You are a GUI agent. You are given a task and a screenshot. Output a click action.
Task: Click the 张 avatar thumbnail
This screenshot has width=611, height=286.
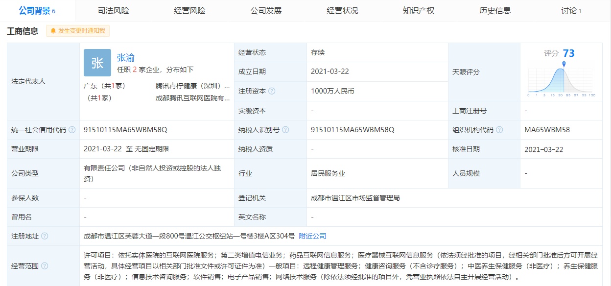[97, 63]
